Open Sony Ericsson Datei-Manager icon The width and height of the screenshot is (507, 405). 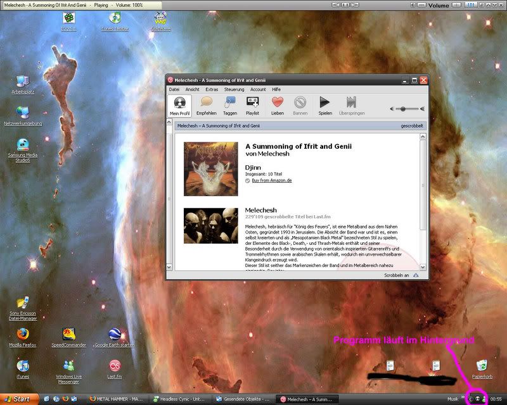coord(23,308)
